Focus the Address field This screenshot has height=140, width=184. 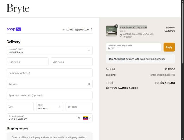coord(49,84)
